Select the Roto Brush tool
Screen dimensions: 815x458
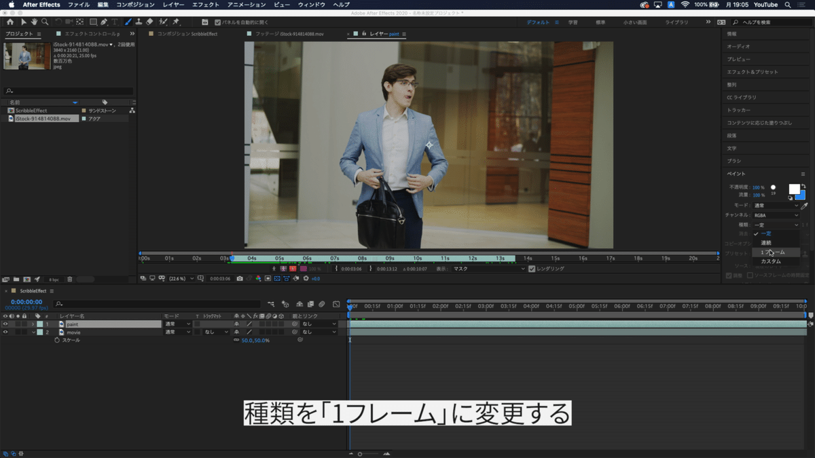point(164,22)
